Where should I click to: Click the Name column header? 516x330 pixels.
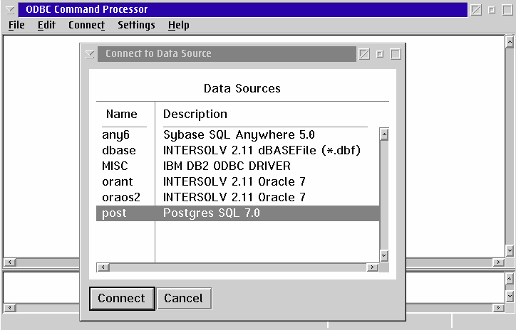coord(121,115)
